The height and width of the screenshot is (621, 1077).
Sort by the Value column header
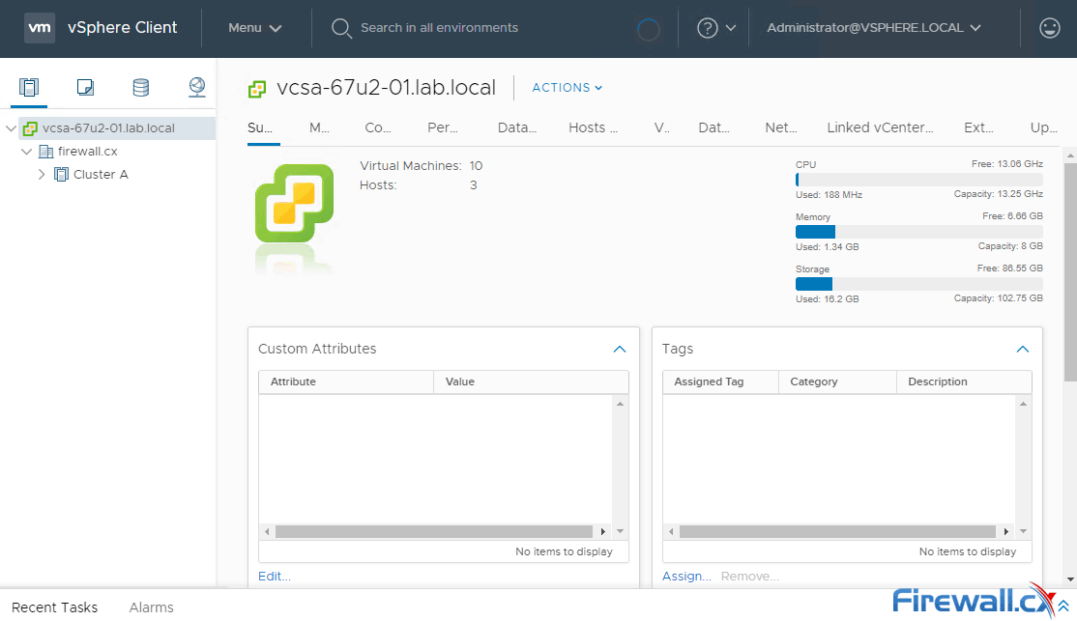531,382
